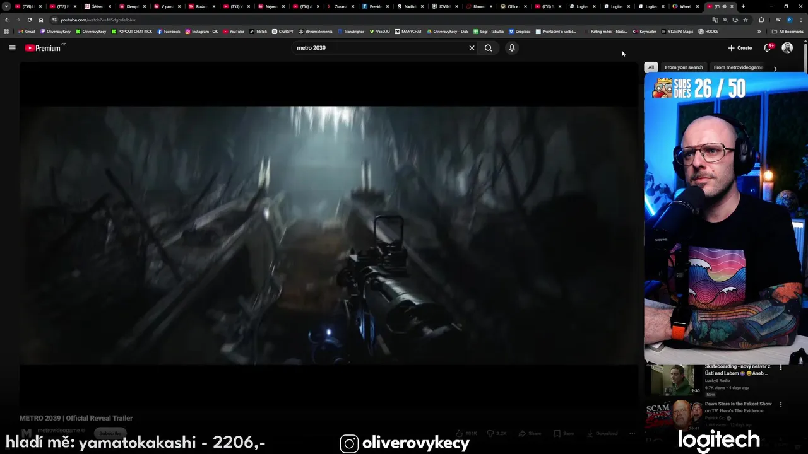The image size is (808, 454).
Task: Switch to the Bloom browser tab
Action: (478, 6)
